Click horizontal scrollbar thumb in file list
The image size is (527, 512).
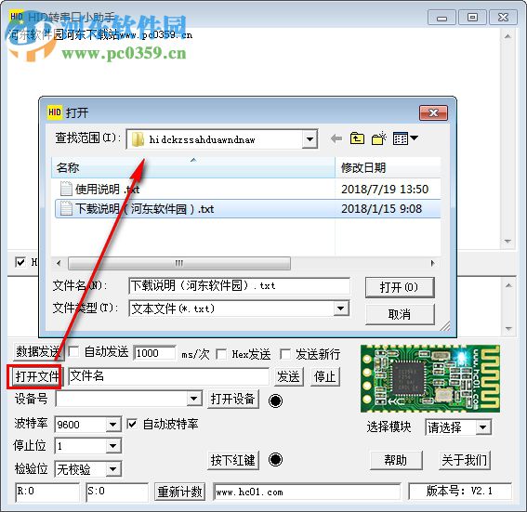pyautogui.click(x=179, y=263)
